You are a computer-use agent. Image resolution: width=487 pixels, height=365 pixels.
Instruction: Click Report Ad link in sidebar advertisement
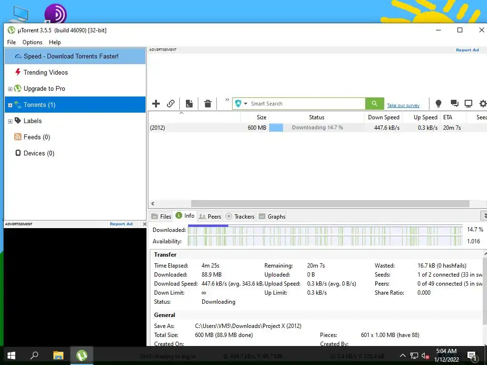121,224
